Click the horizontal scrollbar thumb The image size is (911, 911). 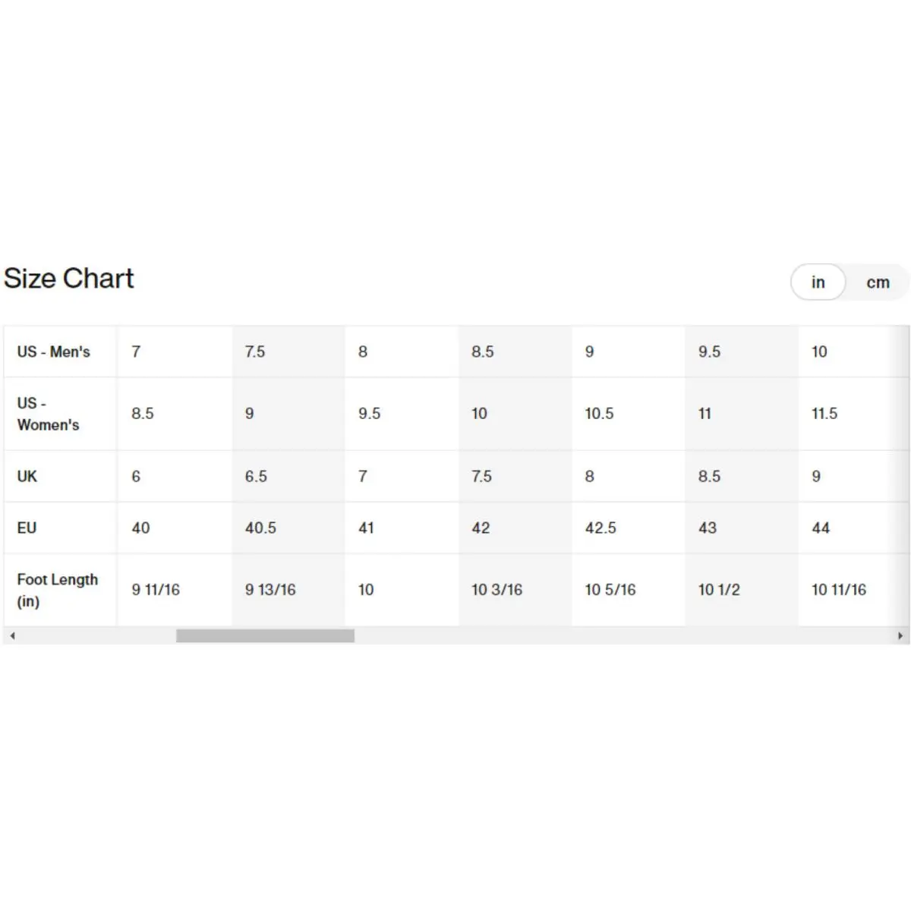265,636
